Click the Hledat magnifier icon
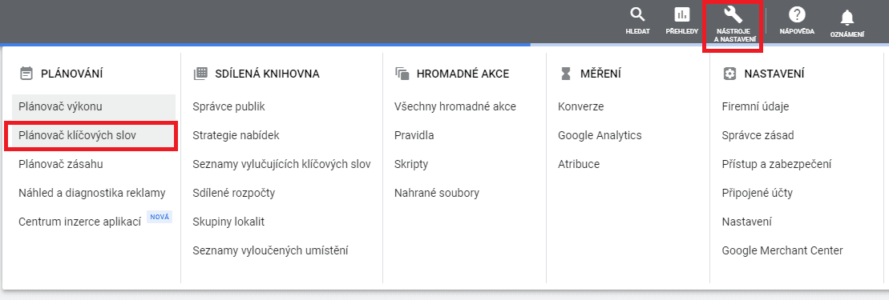The image size is (889, 300). point(638,14)
